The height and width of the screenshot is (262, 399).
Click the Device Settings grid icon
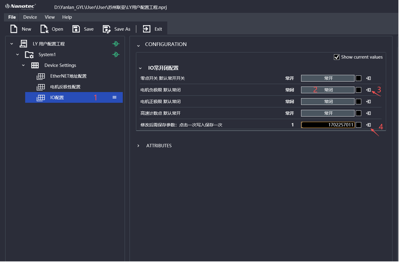(35, 65)
